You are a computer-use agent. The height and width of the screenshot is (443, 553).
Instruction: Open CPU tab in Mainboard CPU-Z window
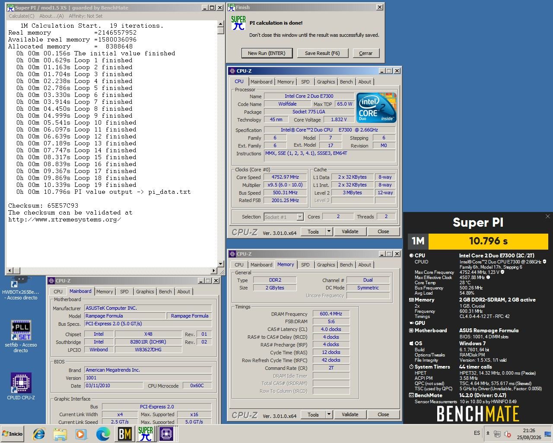point(58,292)
